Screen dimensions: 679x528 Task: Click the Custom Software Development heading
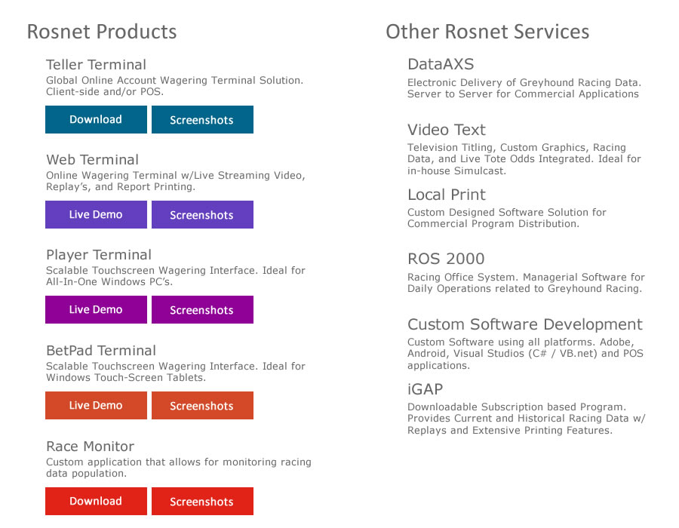[x=525, y=324]
